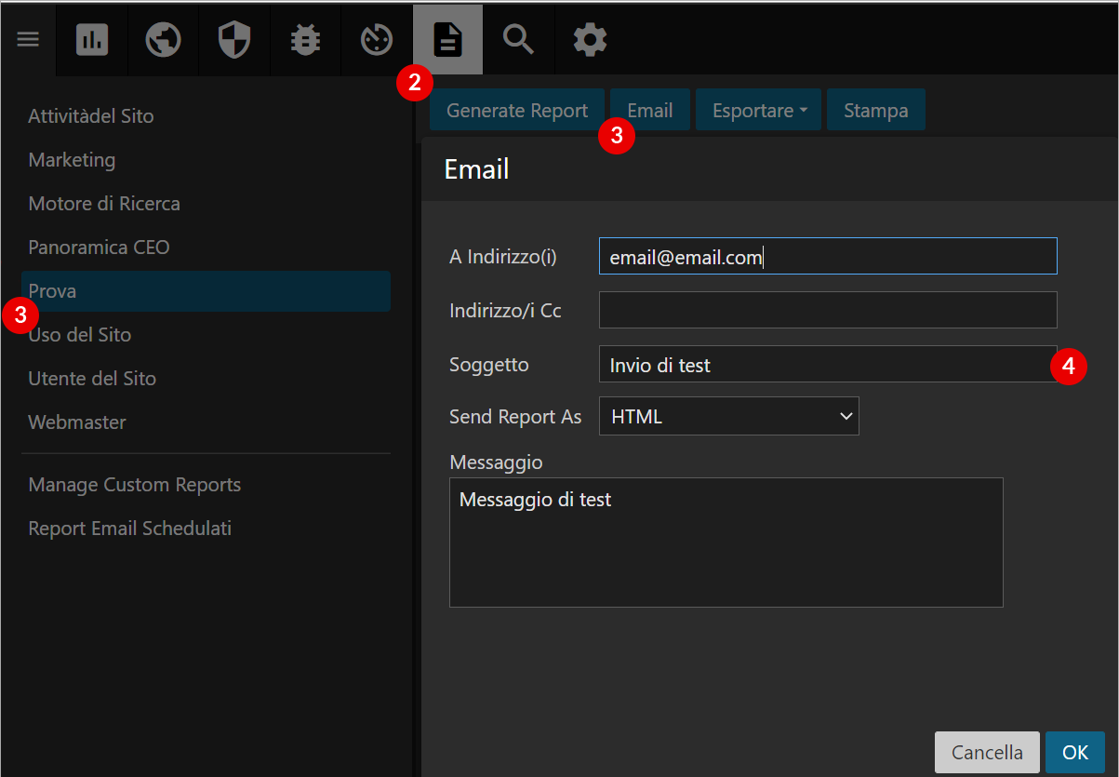Switch to Uso del Sito
Screen dimensions: 1119x777
pos(79,334)
